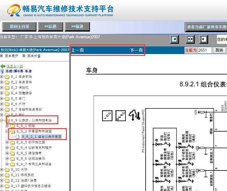This screenshot has height=191, width=227.
Task: Expand the 8_9_1 规格 node
Action: pyautogui.click(x=7, y=126)
